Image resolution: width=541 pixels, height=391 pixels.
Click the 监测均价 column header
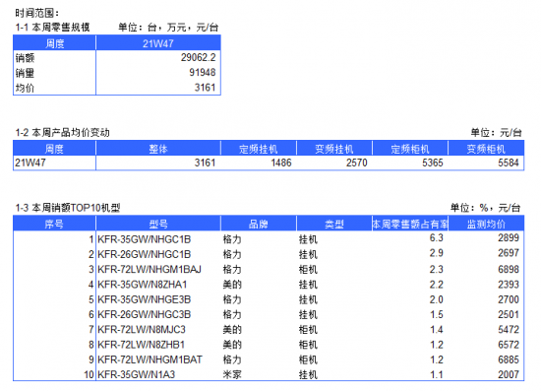coord(486,225)
